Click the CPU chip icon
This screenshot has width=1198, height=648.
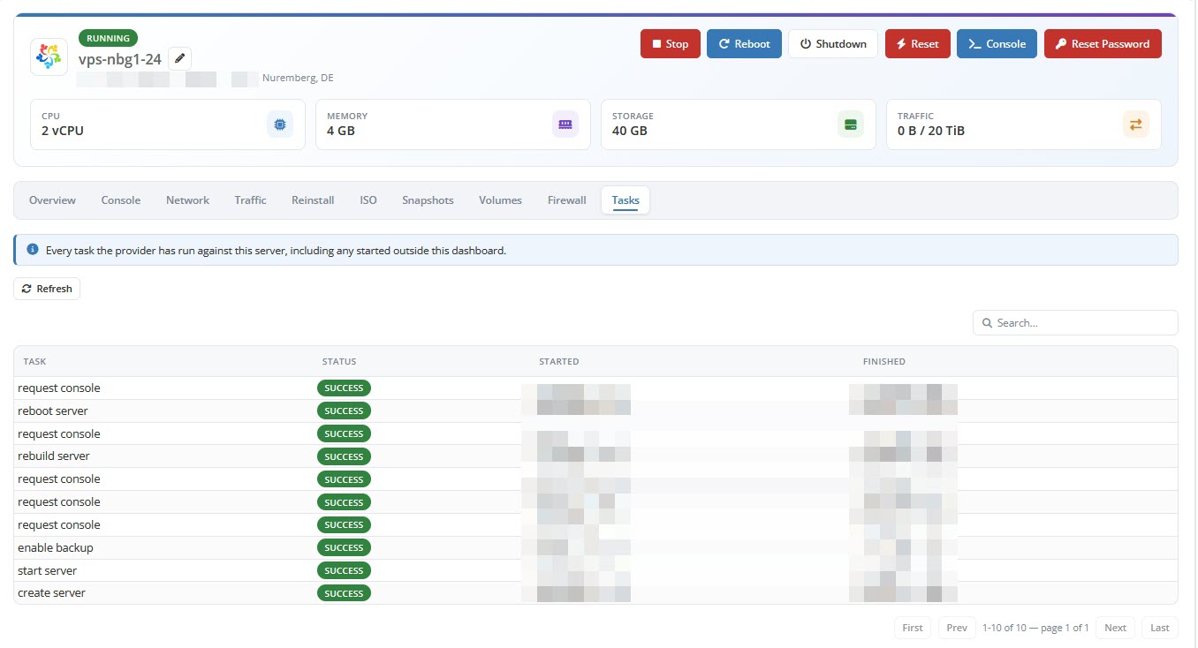pos(280,124)
